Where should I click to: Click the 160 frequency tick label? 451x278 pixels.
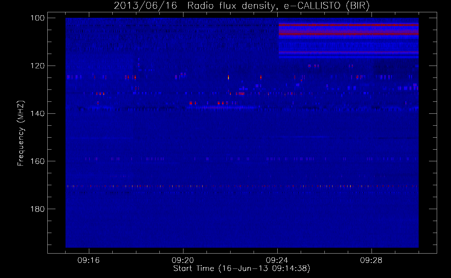click(38, 161)
